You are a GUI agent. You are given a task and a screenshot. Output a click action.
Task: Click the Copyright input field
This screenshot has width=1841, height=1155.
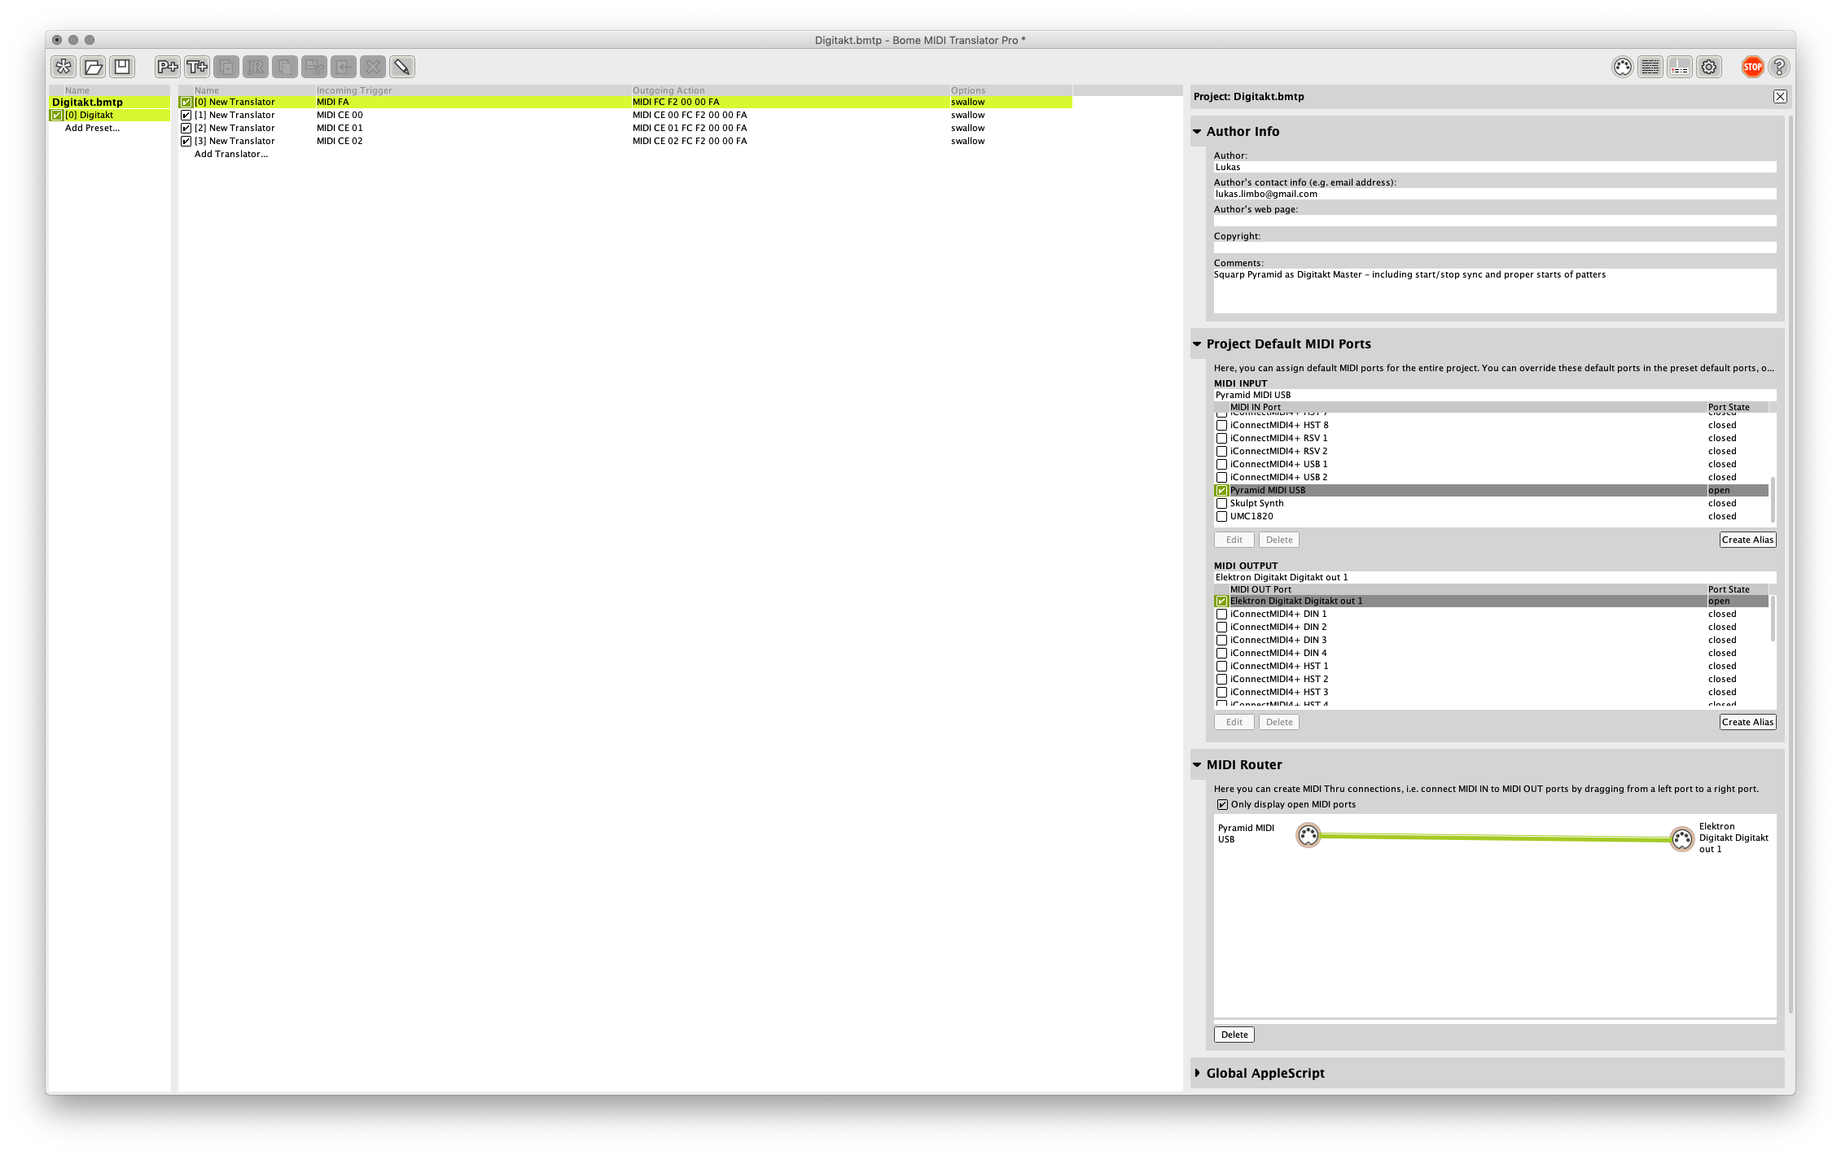1495,247
